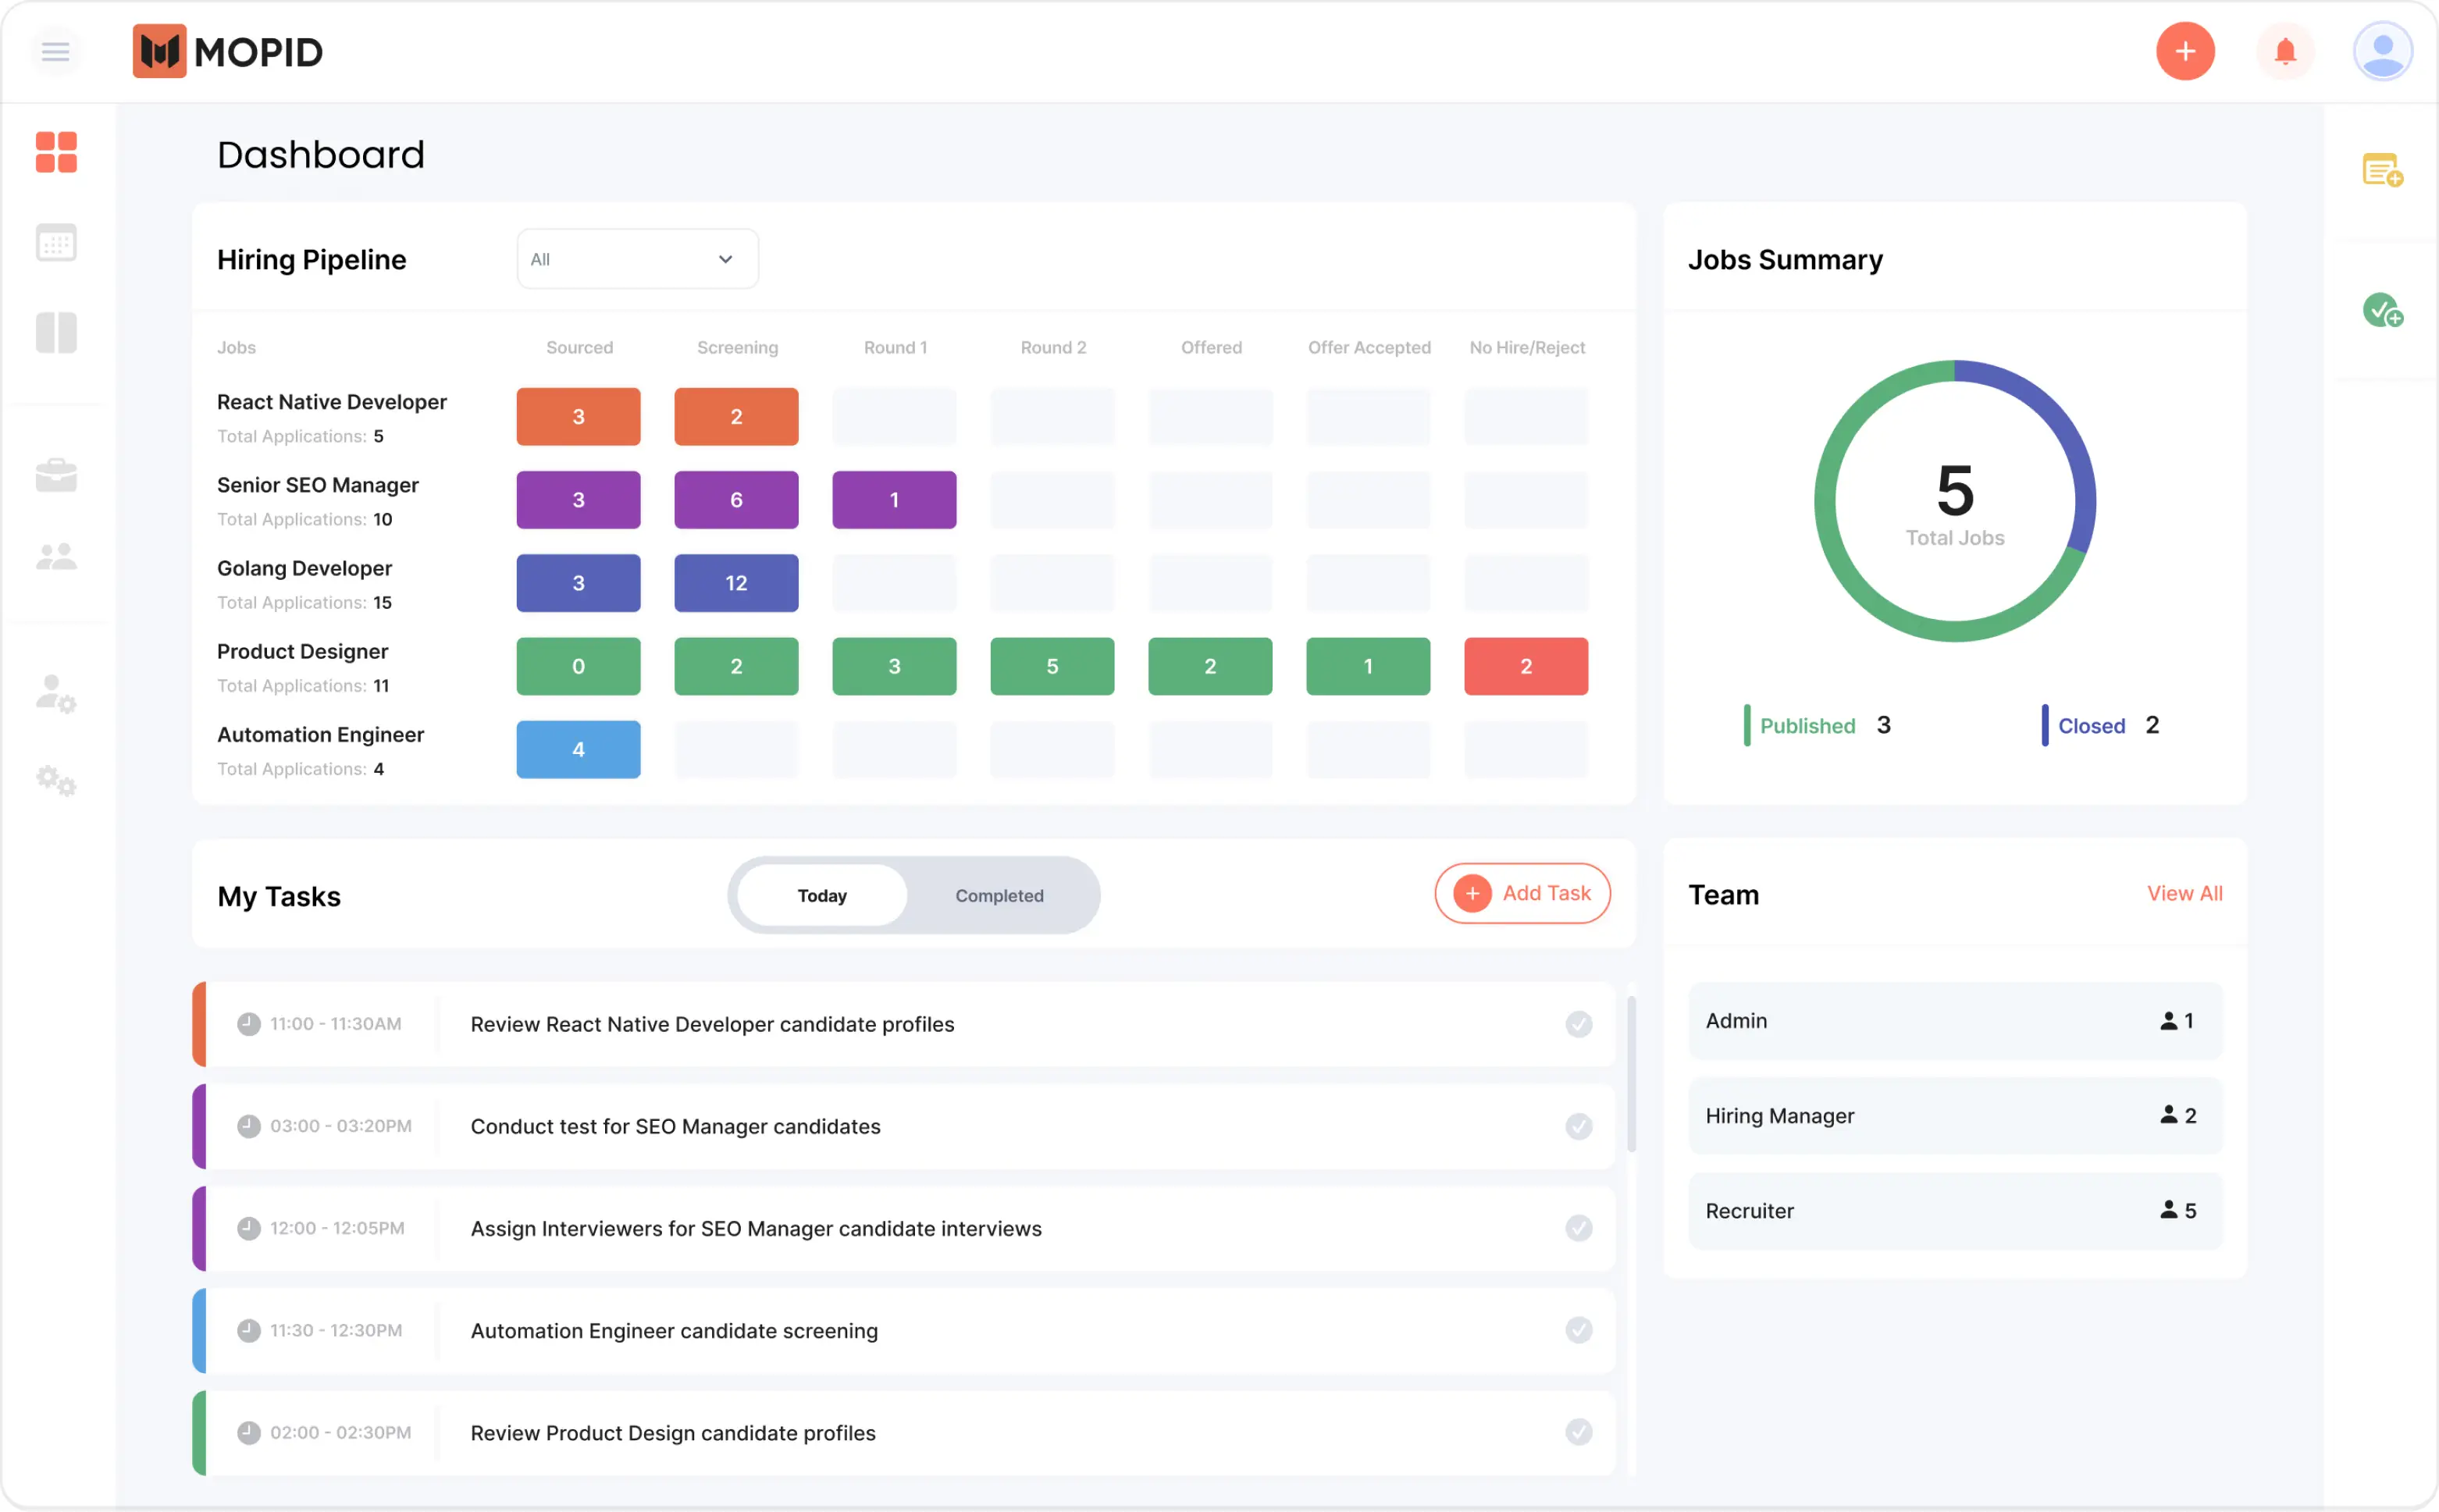The width and height of the screenshot is (2439, 1512).
Task: Mark Conduct test for SEO Manager as done
Action: [x=1579, y=1126]
